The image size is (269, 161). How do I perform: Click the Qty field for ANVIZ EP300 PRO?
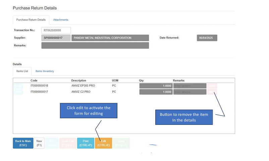click(x=156, y=86)
